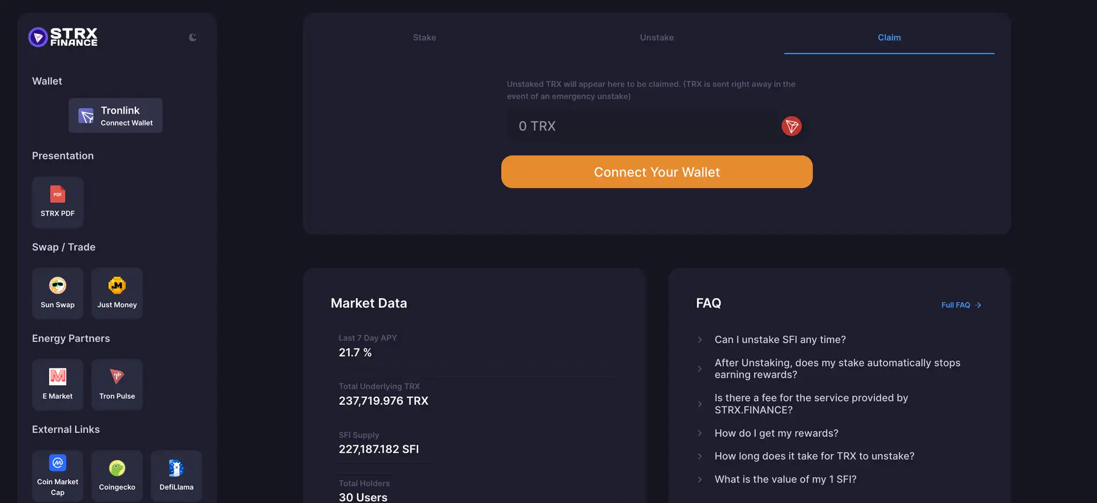Click the STRX Finance logo
The image size is (1097, 503).
coord(63,37)
